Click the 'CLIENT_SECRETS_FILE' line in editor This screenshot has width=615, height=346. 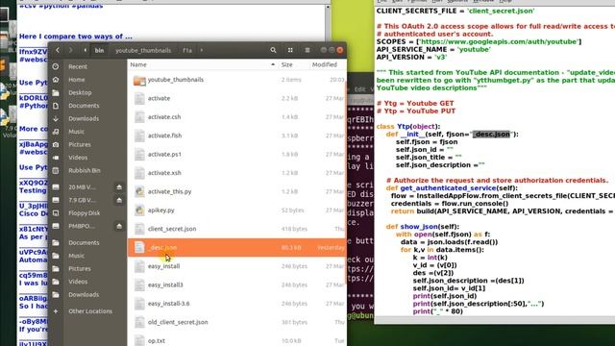(x=455, y=11)
